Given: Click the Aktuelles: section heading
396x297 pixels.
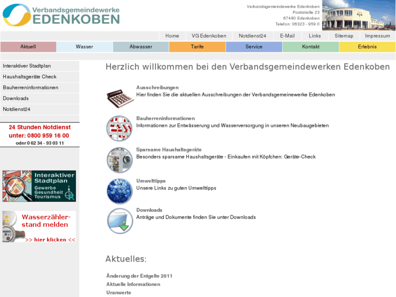Looking at the screenshot, I should click(126, 259).
